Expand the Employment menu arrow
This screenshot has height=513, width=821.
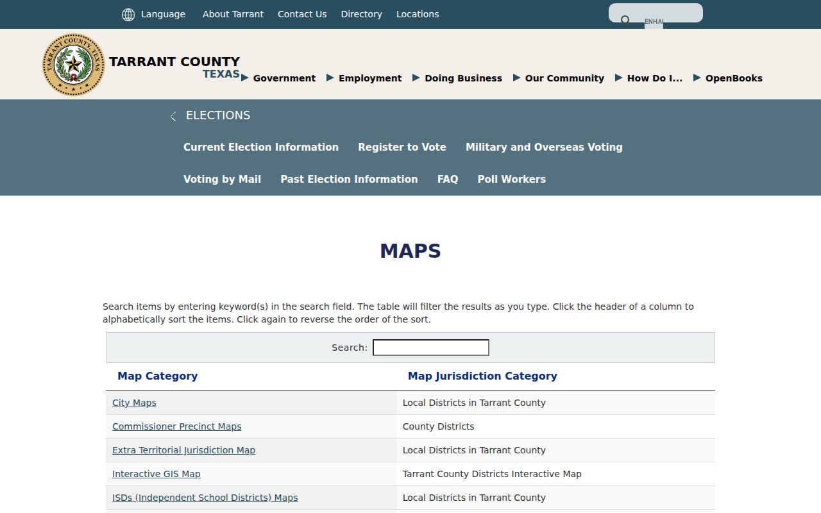tap(330, 78)
